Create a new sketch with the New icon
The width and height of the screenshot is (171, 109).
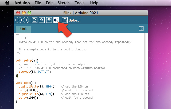34,20
